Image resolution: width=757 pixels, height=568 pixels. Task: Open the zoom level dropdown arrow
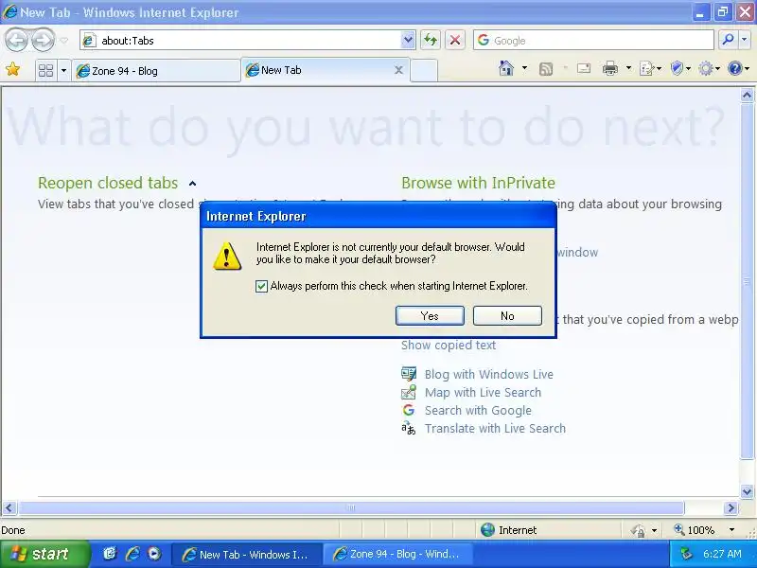click(731, 530)
